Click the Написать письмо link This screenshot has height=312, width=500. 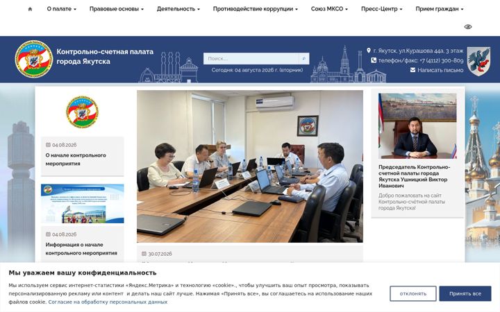440,70
